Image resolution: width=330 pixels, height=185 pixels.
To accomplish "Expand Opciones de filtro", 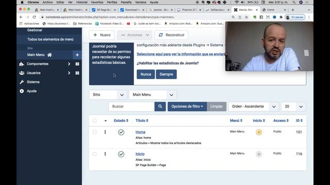I will 187,106.
